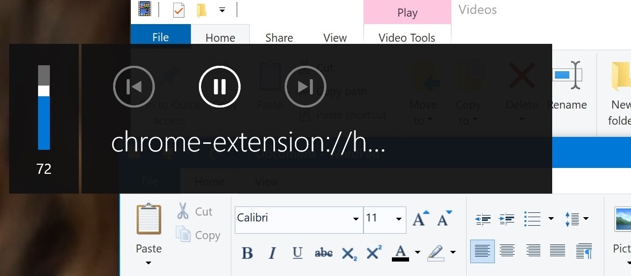Click the text highlight color icon

[x=436, y=252]
